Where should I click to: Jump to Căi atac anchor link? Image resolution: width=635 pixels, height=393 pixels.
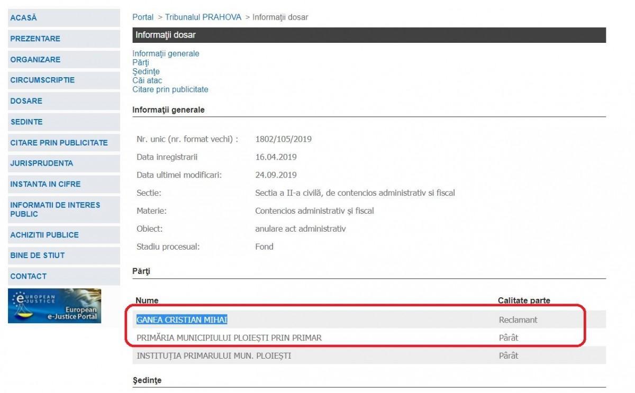[147, 80]
